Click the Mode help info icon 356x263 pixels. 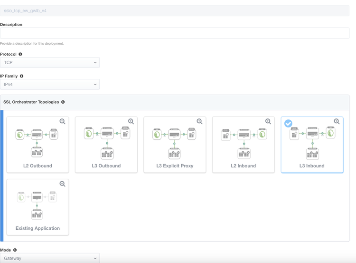[x=15, y=250]
